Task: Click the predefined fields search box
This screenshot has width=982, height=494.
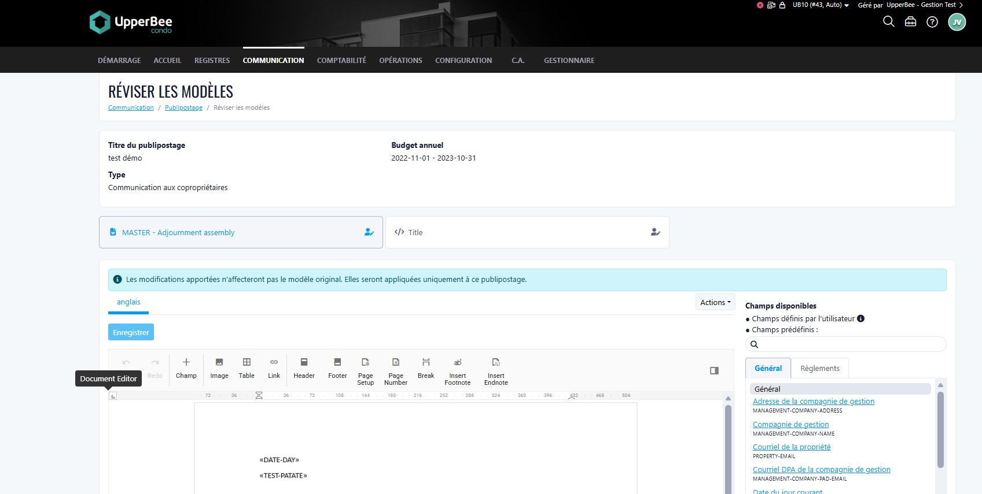Action: [845, 344]
